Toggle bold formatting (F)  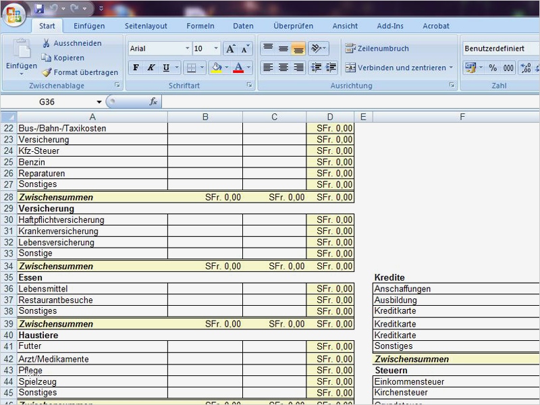136,67
